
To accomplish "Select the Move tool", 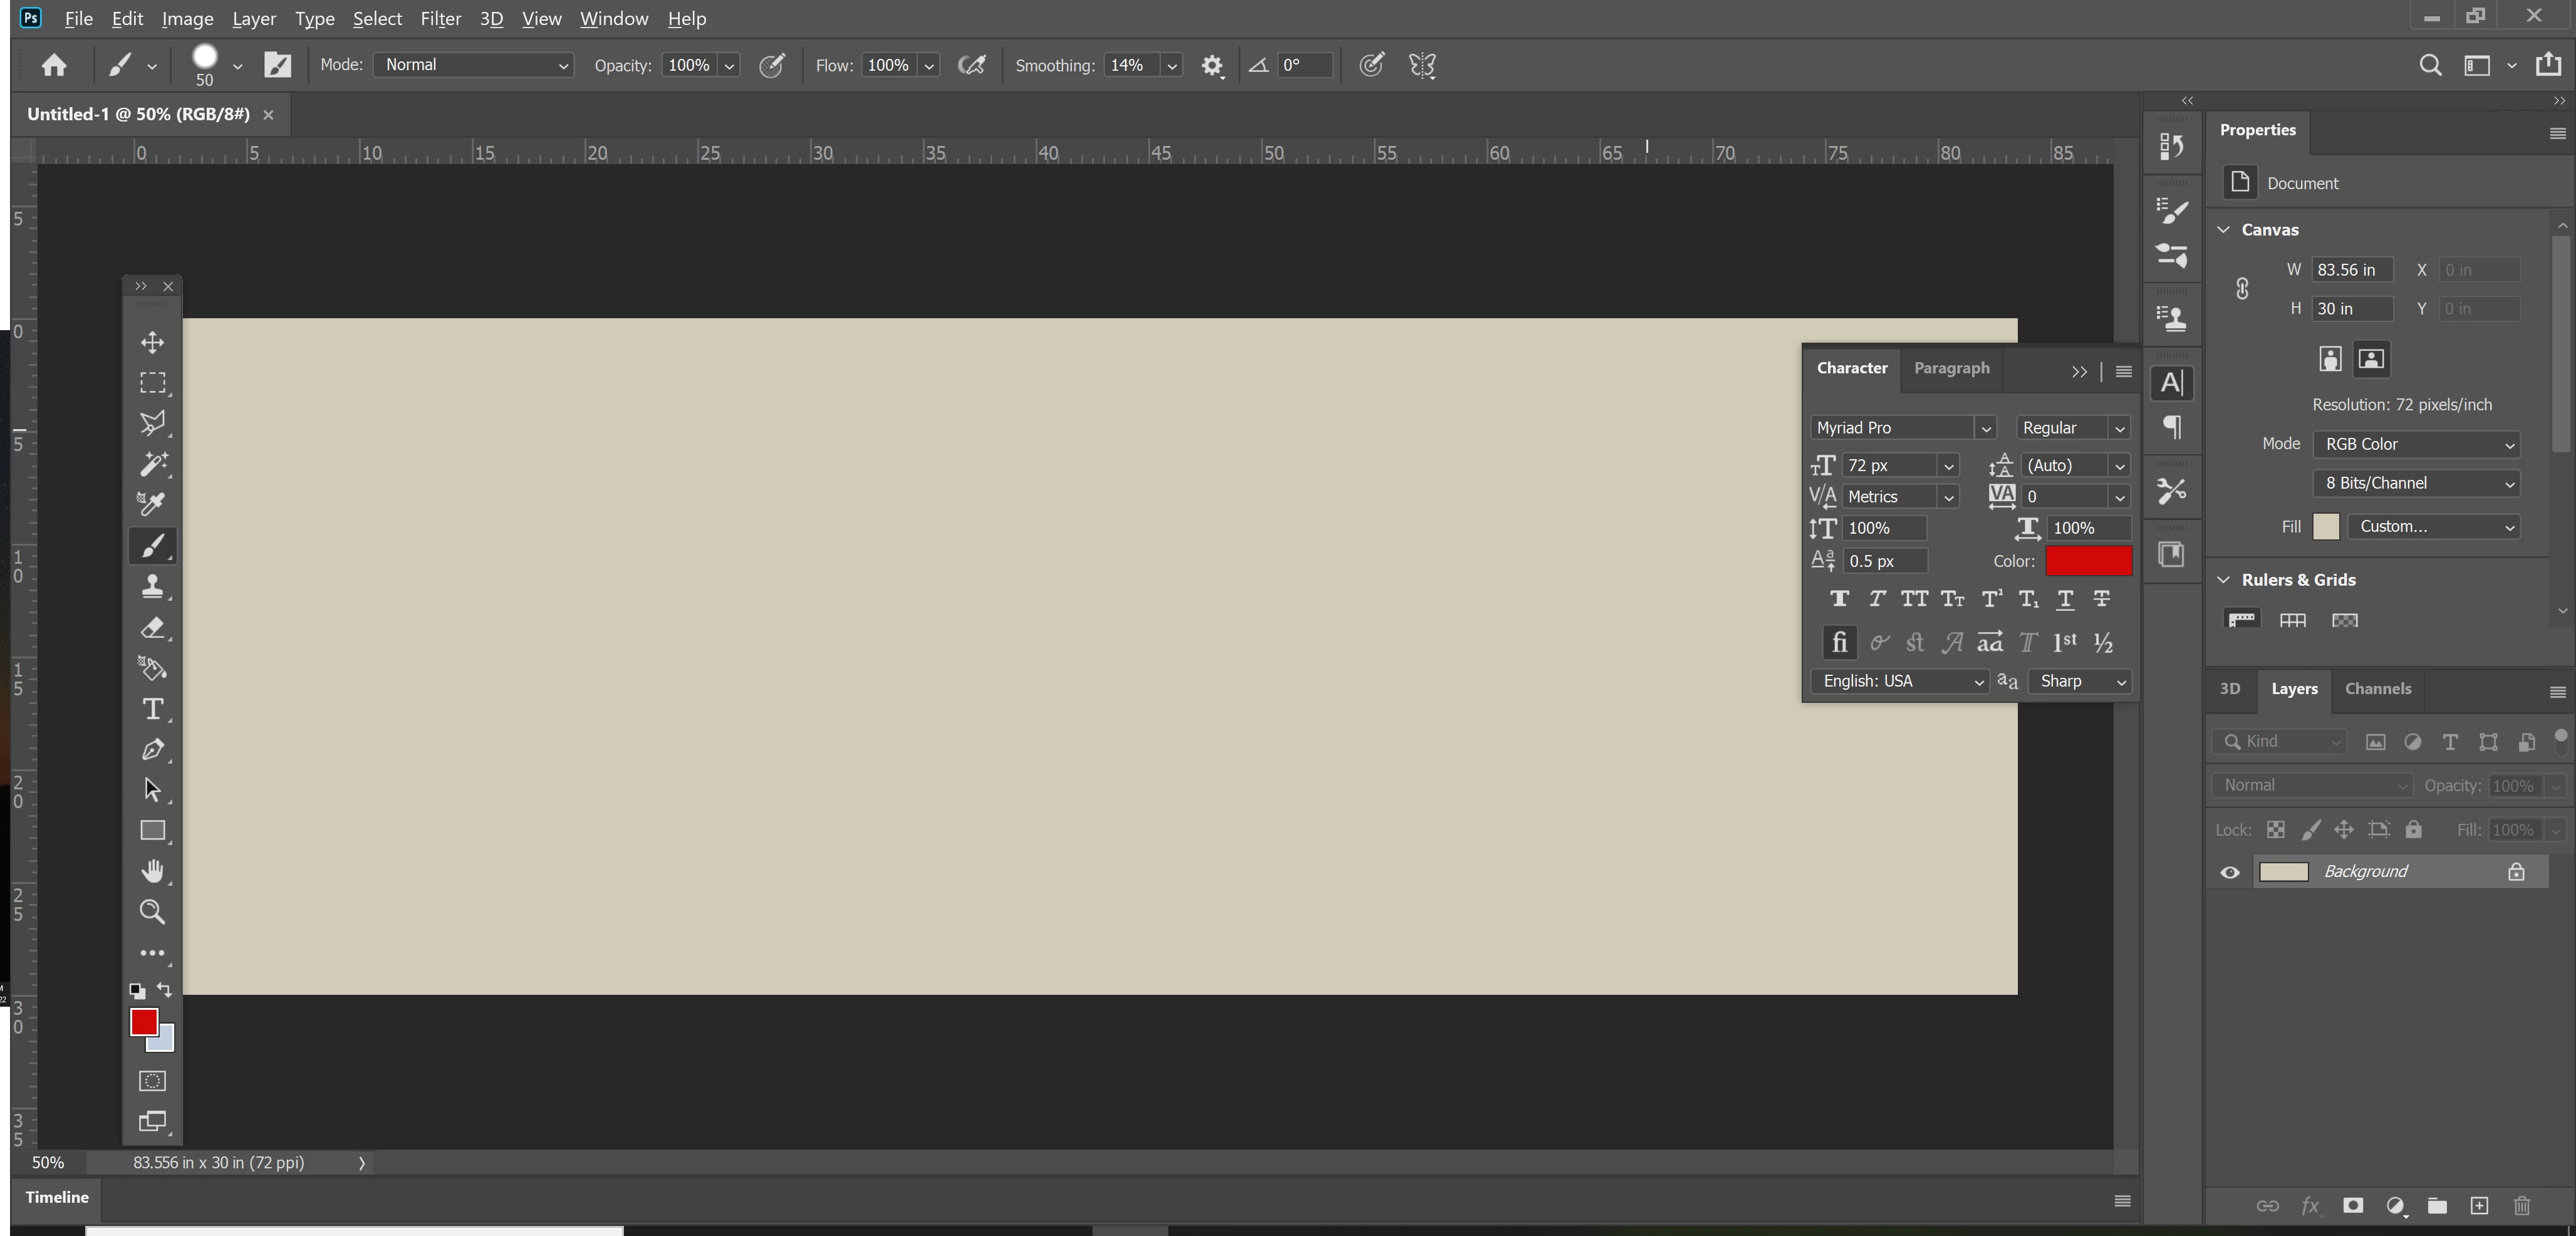I will (152, 342).
